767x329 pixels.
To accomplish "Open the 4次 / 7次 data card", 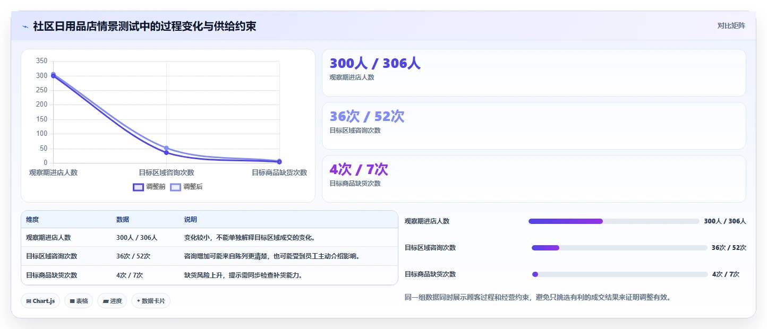I will pos(534,179).
